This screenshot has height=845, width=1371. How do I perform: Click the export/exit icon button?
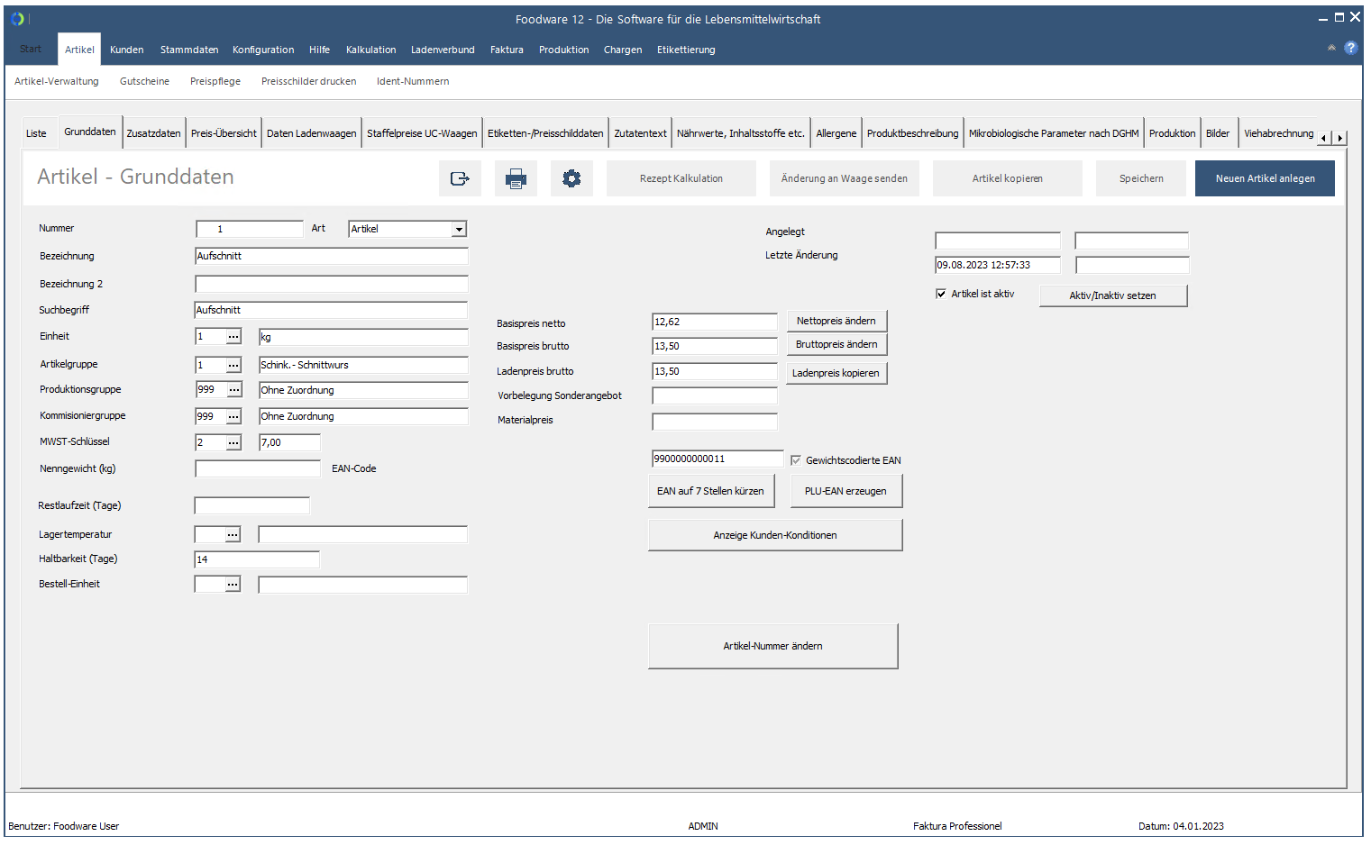coord(460,178)
